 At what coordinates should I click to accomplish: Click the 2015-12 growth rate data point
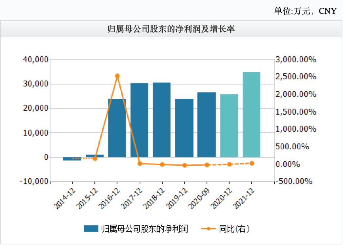click(x=95, y=159)
